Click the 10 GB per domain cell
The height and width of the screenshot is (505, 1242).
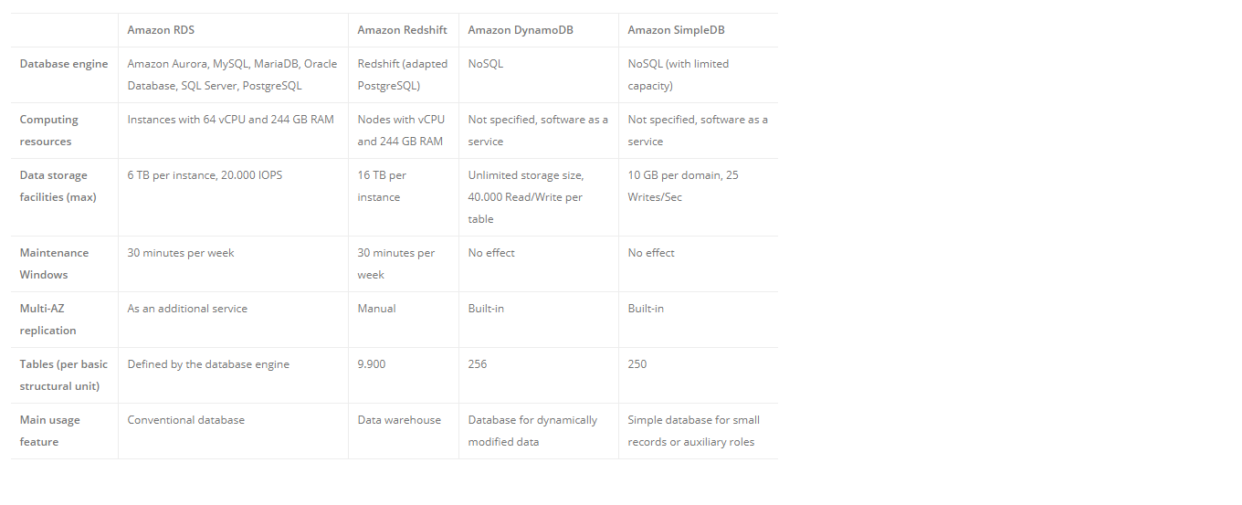pyautogui.click(x=683, y=186)
